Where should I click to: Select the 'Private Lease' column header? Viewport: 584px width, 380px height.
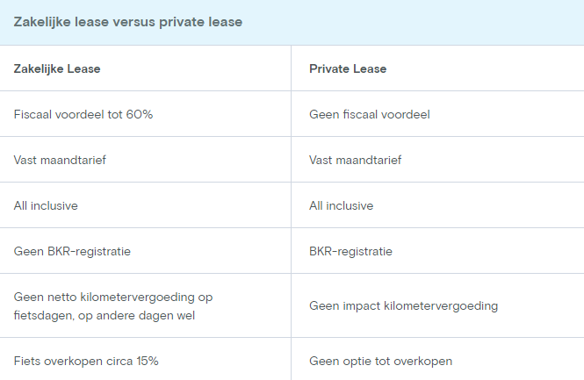(x=348, y=68)
